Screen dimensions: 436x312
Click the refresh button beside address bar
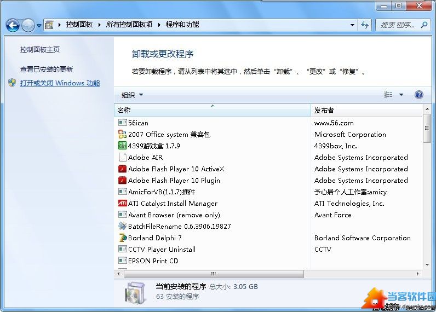[365, 25]
